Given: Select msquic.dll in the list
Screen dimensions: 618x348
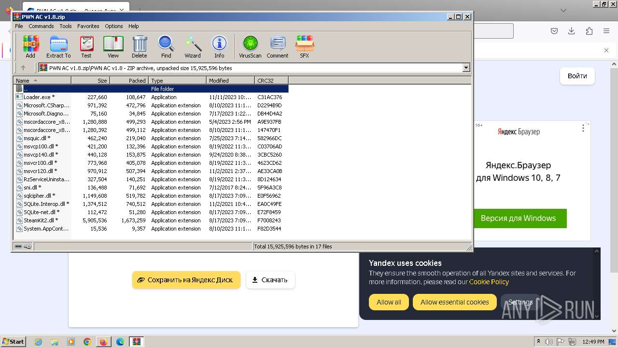Looking at the screenshot, I should pyautogui.click(x=151, y=138).
